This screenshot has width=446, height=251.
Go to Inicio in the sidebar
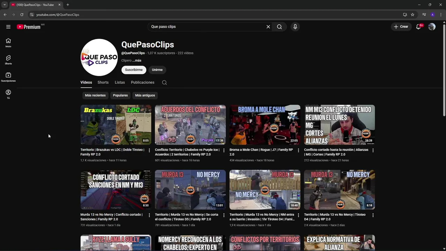[x=8, y=43]
